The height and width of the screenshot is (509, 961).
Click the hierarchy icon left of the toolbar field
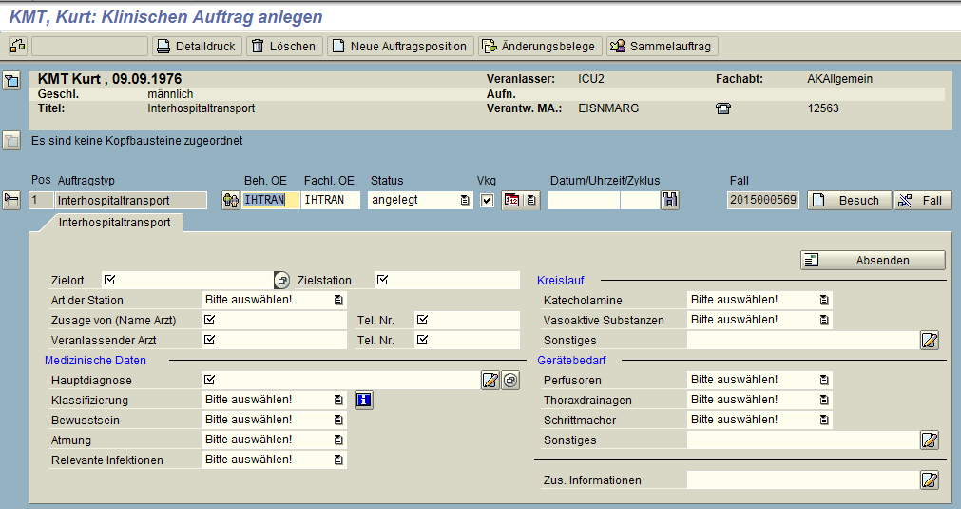click(18, 46)
